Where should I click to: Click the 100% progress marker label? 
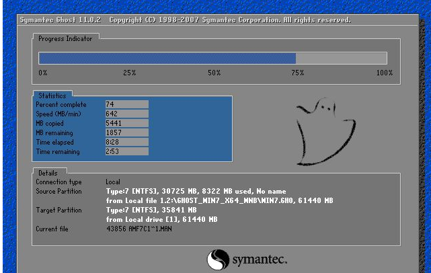pyautogui.click(x=385, y=73)
